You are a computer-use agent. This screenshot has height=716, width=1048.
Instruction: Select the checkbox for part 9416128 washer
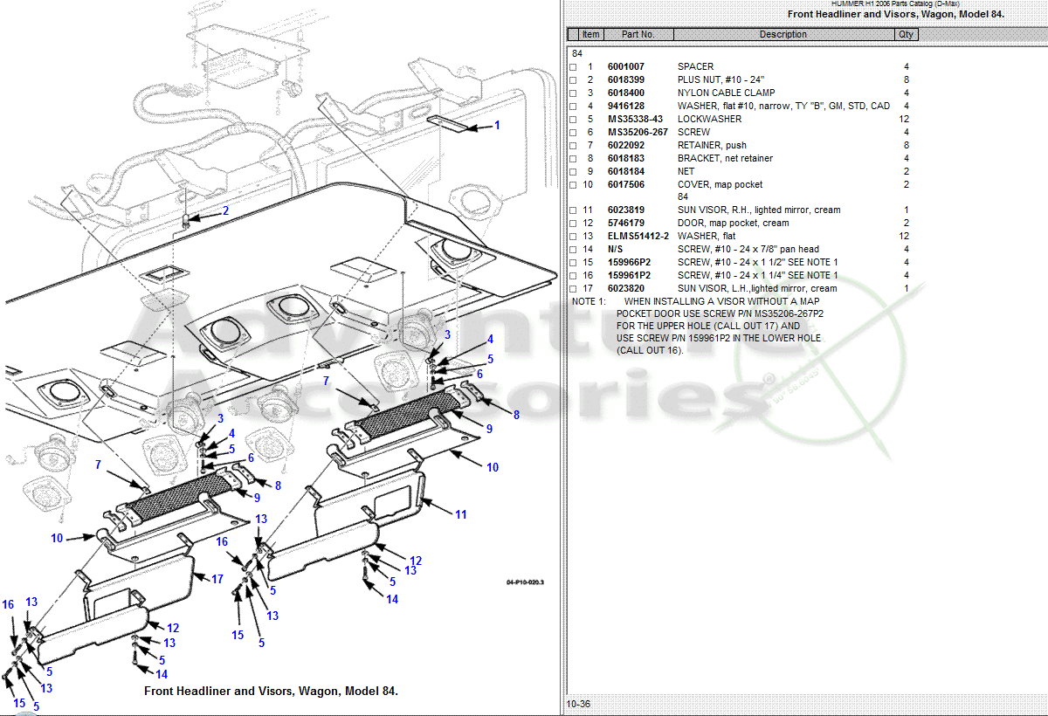coord(573,107)
